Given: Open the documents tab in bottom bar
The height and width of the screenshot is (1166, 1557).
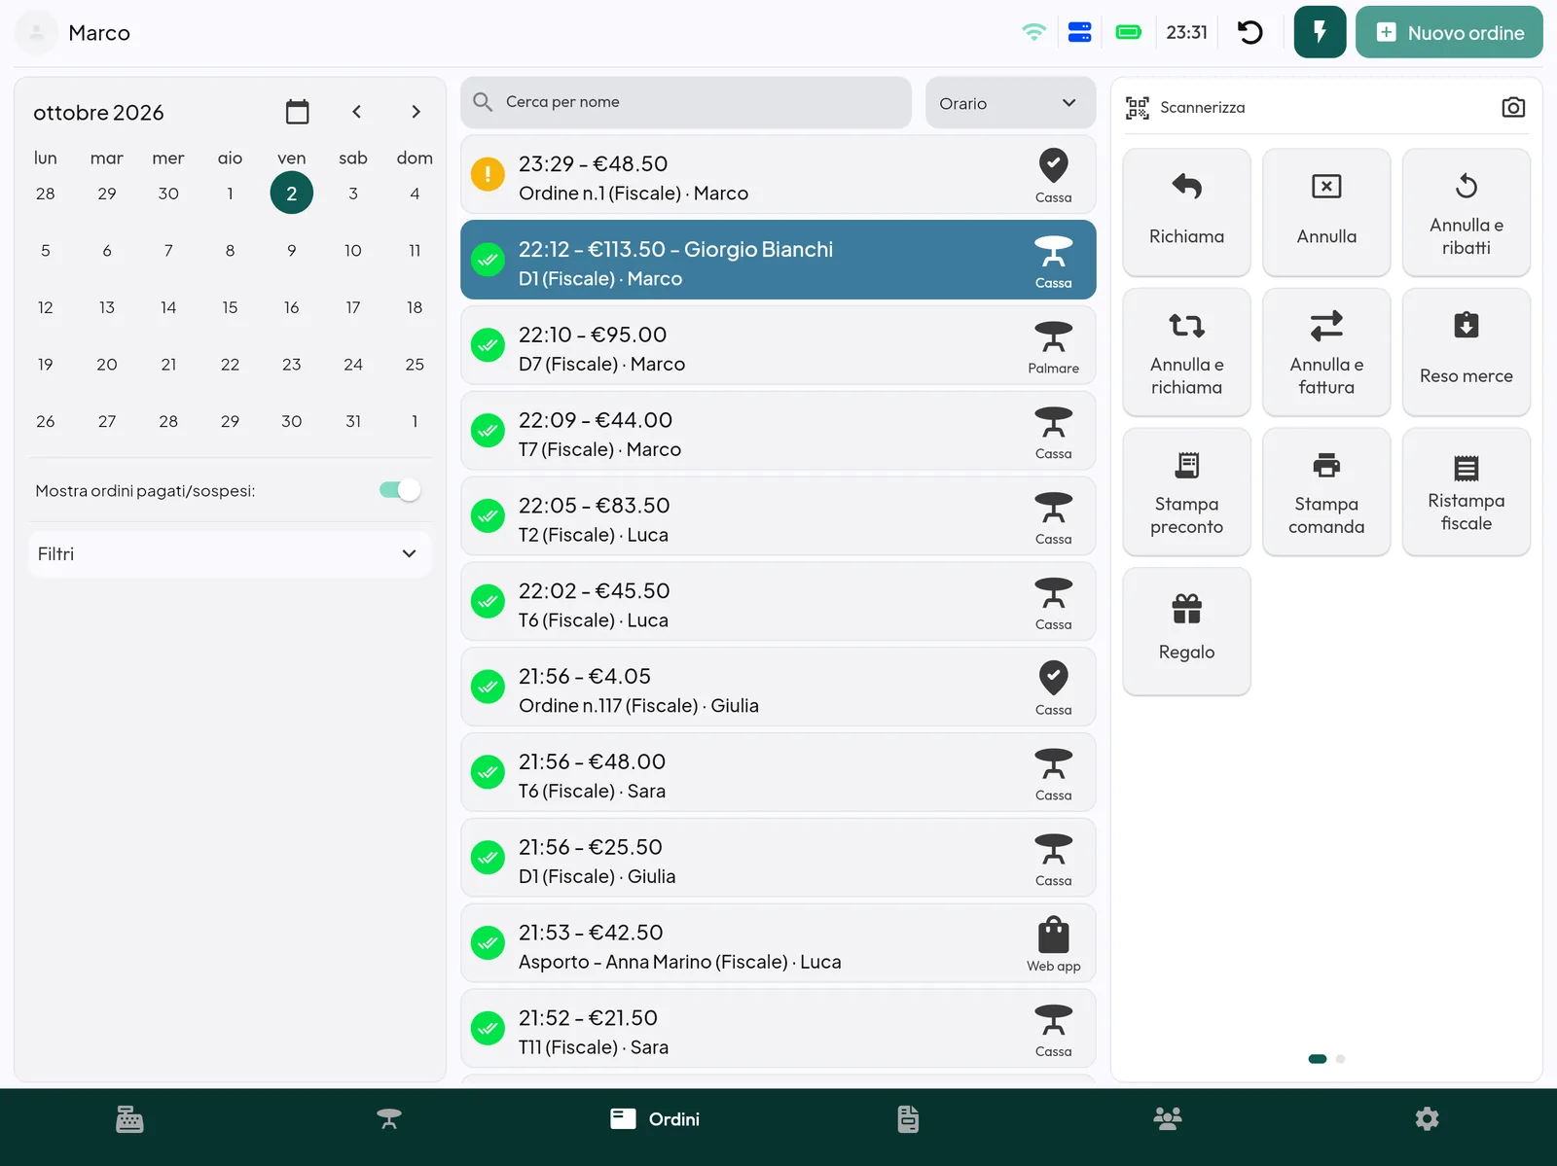Looking at the screenshot, I should (908, 1119).
